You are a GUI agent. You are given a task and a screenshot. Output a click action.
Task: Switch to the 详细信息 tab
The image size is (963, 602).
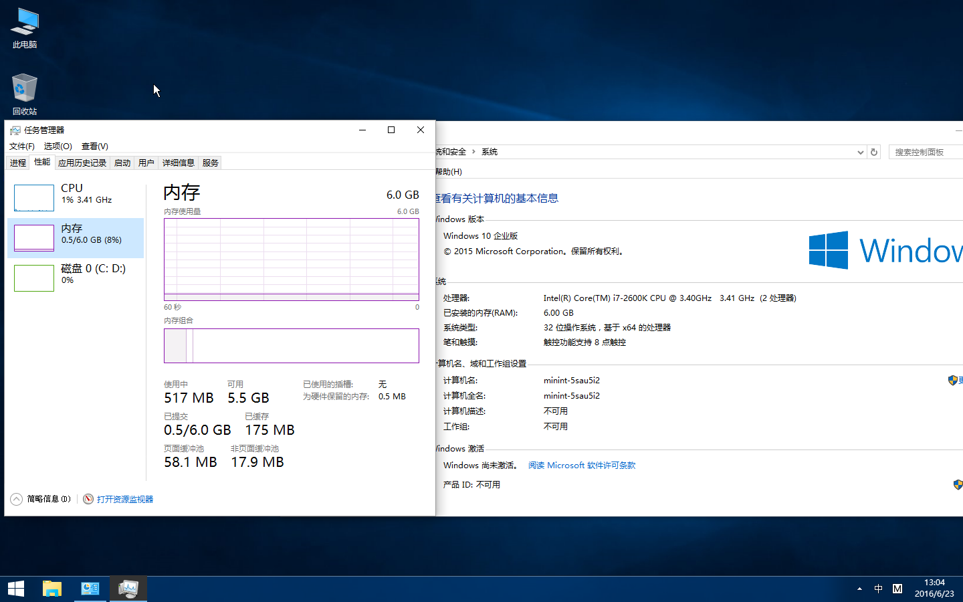click(179, 163)
